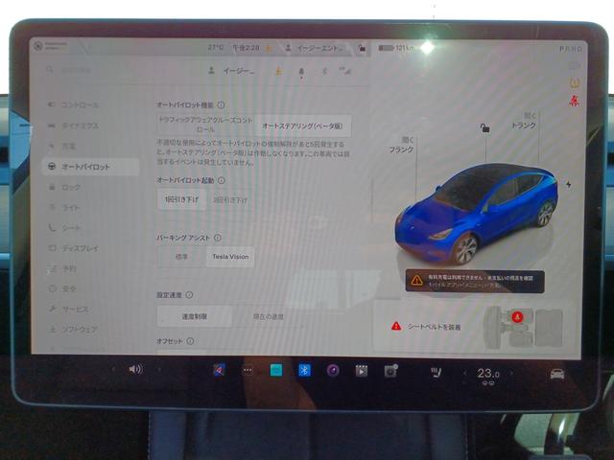Show info for オフセット
614x460 pixels.
click(190, 341)
